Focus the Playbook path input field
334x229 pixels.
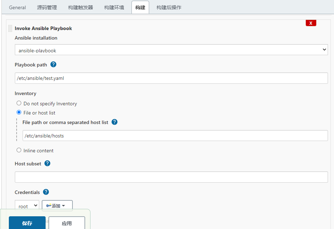click(171, 78)
